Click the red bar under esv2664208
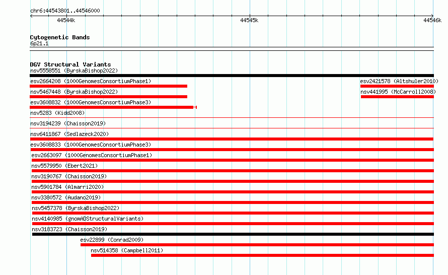 (108, 86)
